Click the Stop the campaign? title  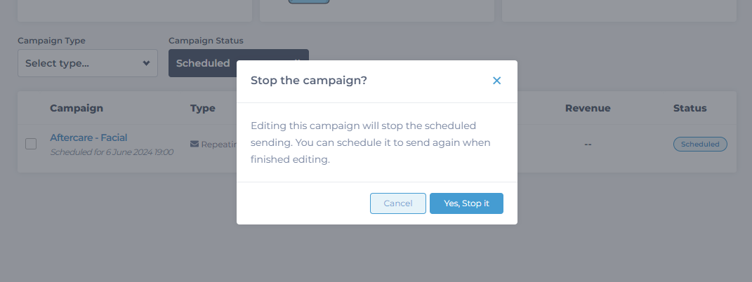308,81
